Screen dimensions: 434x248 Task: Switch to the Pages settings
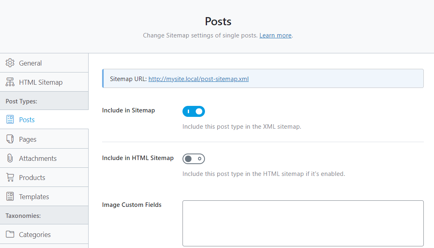click(29, 138)
